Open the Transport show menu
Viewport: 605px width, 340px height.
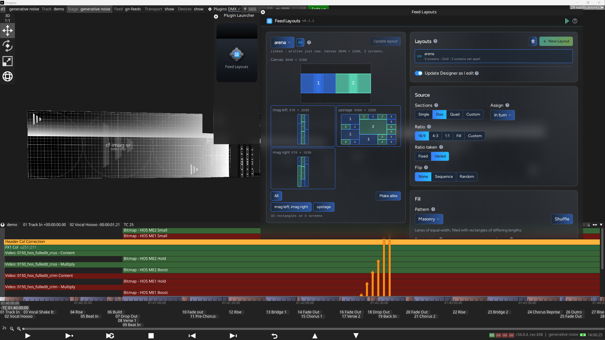tap(159, 9)
